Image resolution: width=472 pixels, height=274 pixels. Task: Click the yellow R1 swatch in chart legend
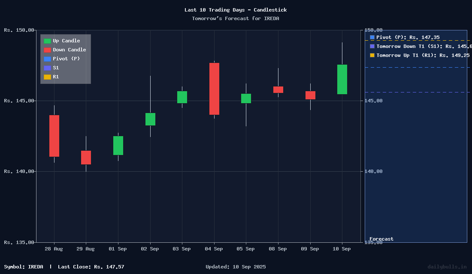point(47,77)
